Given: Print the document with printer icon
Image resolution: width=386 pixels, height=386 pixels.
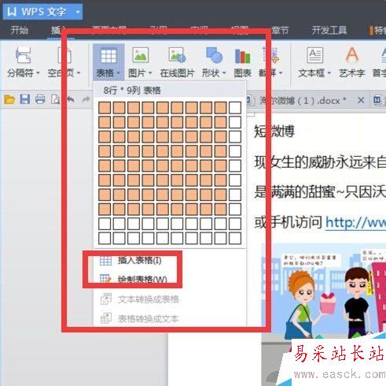Looking at the screenshot, I should tap(40, 100).
